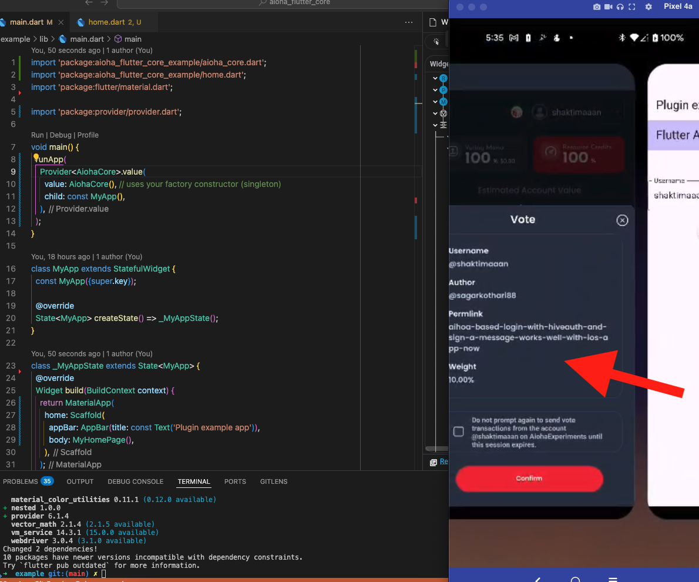
Task: Toggle 'Do not prompt again' checkbox
Action: point(458,432)
